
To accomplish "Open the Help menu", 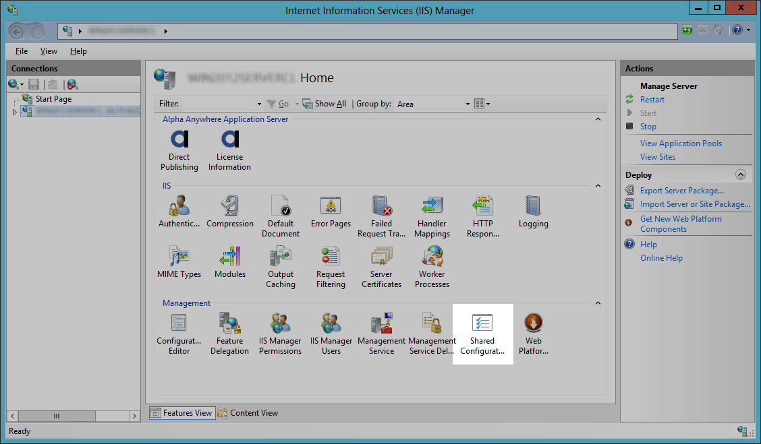I will click(78, 51).
